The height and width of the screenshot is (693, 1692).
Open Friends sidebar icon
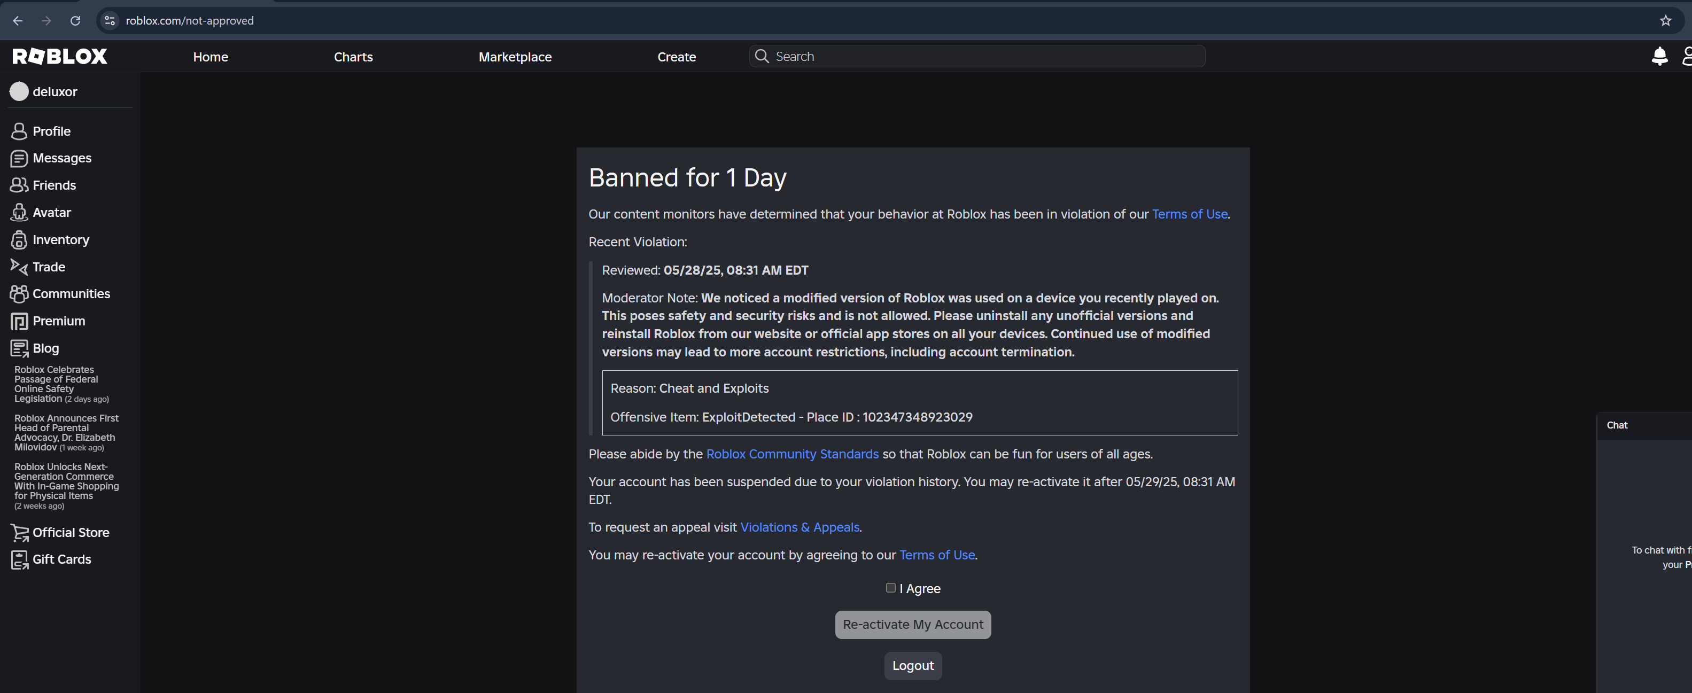[x=19, y=185]
